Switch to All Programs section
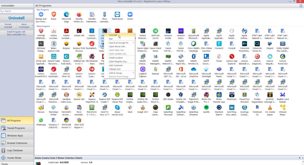 [x=17, y=120]
